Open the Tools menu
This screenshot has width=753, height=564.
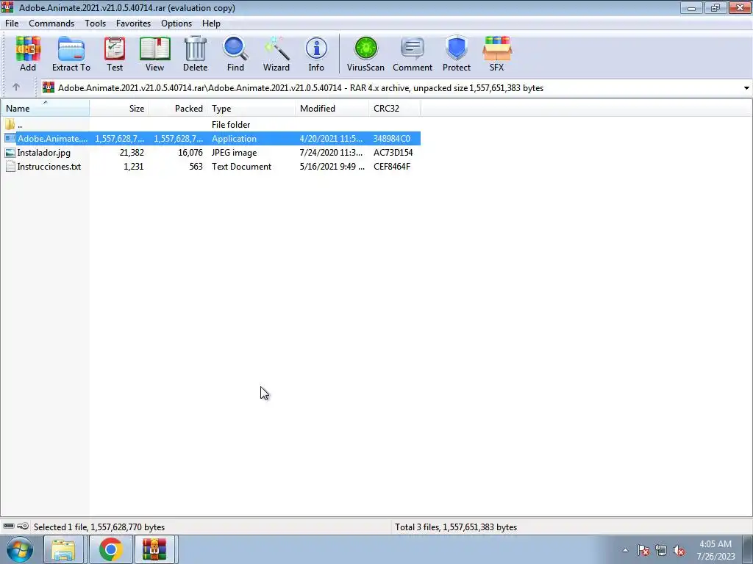click(x=95, y=23)
